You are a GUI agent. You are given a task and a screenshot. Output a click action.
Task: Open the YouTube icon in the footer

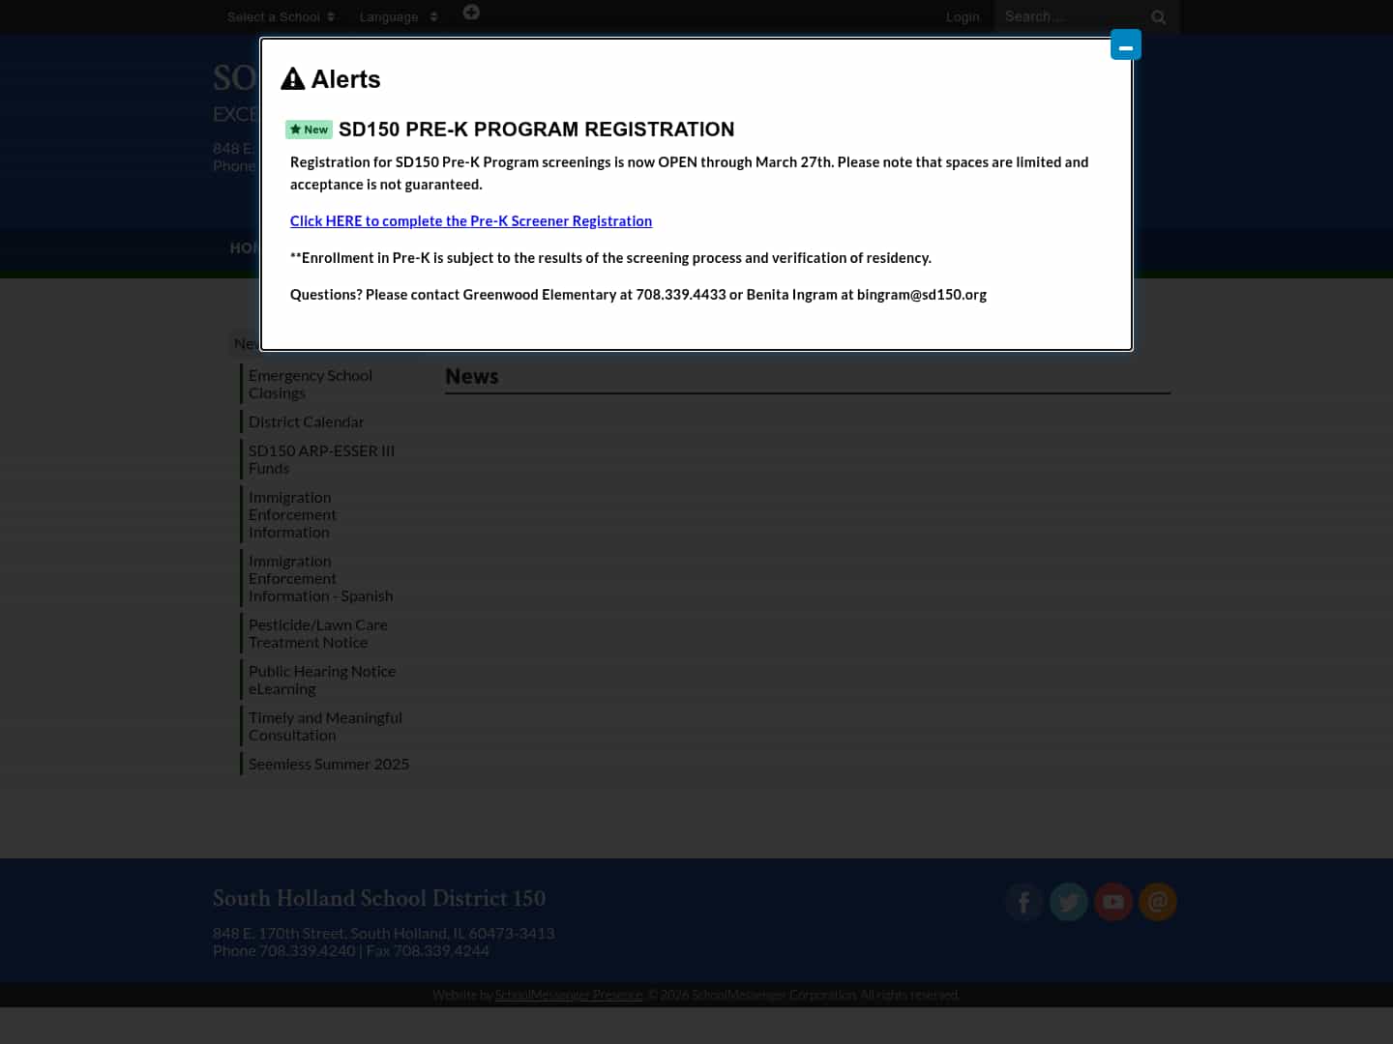pos(1113,902)
